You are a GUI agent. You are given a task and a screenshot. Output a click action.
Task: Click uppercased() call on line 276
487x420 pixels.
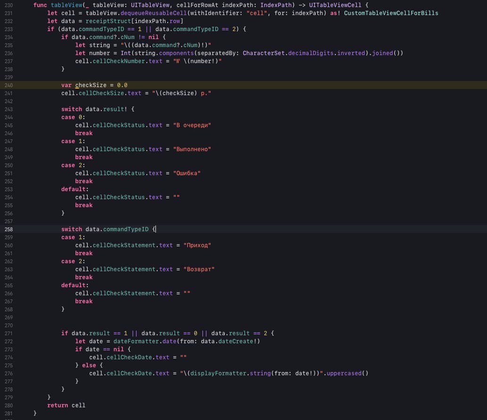347,373
